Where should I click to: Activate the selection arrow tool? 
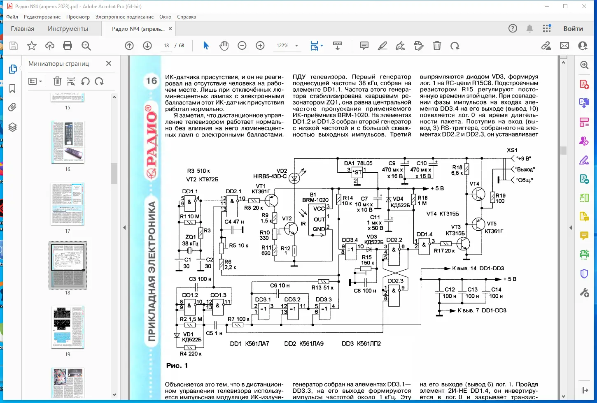point(206,46)
